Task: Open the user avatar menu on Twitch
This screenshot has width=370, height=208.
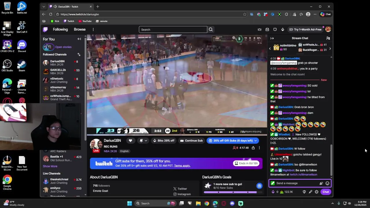Action: [328, 29]
